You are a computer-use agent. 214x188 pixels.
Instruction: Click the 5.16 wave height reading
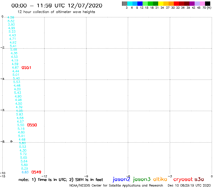[x=21, y=129]
